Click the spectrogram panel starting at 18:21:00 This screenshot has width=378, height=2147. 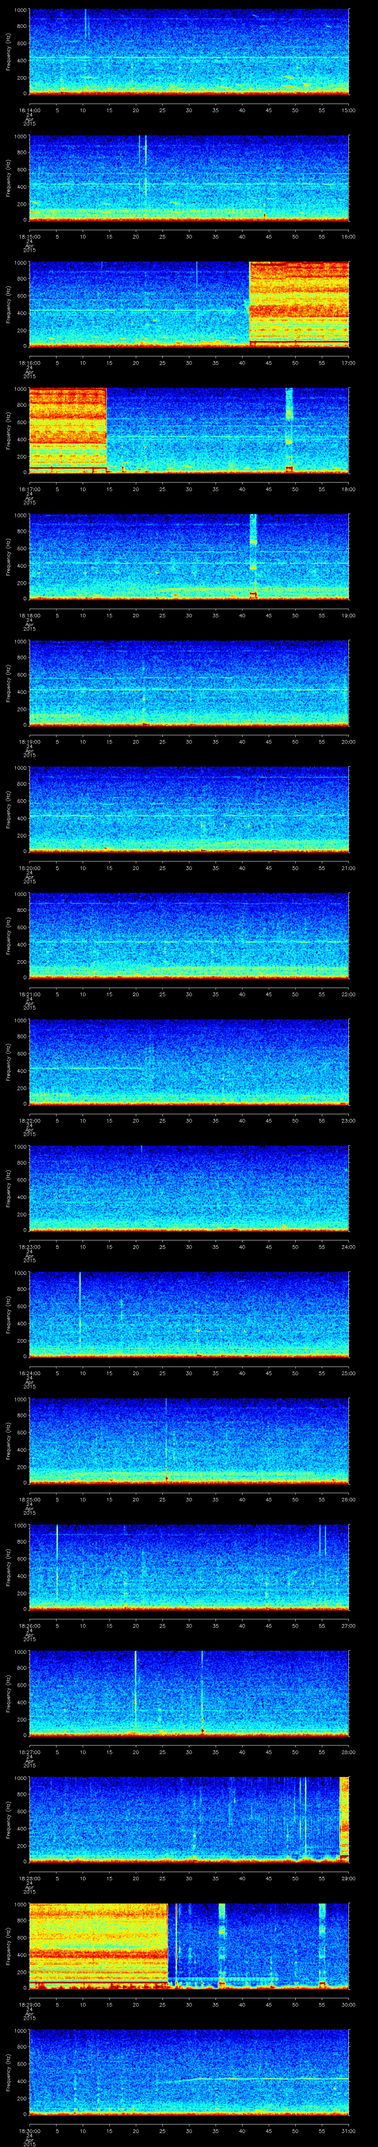[189, 936]
